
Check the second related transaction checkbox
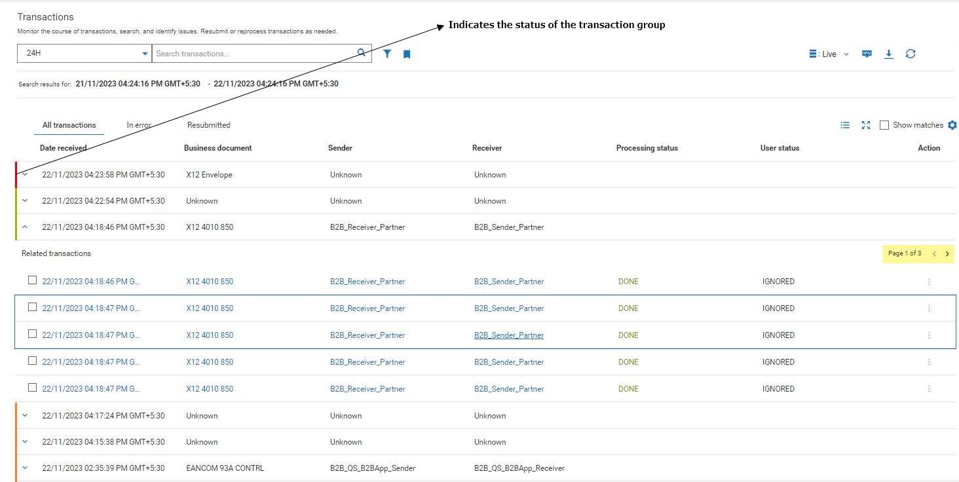[x=32, y=307]
